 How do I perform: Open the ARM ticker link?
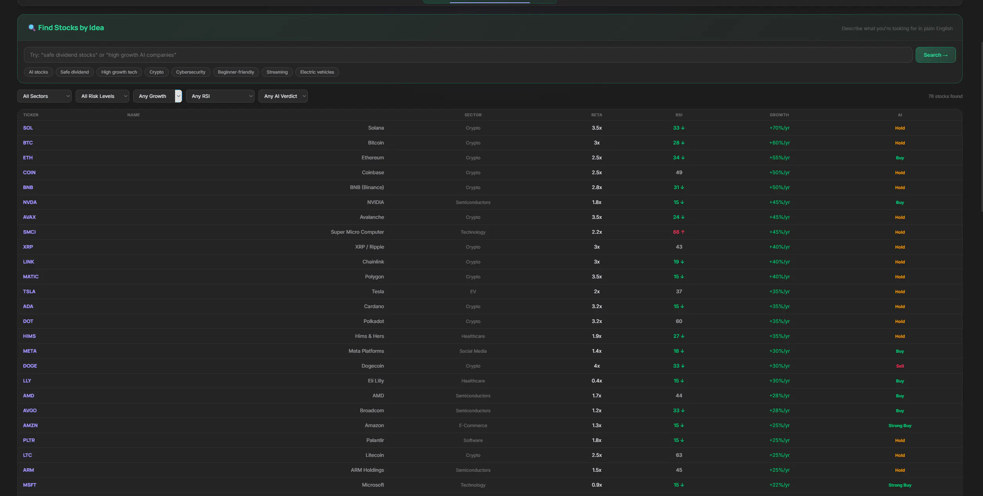coord(29,470)
